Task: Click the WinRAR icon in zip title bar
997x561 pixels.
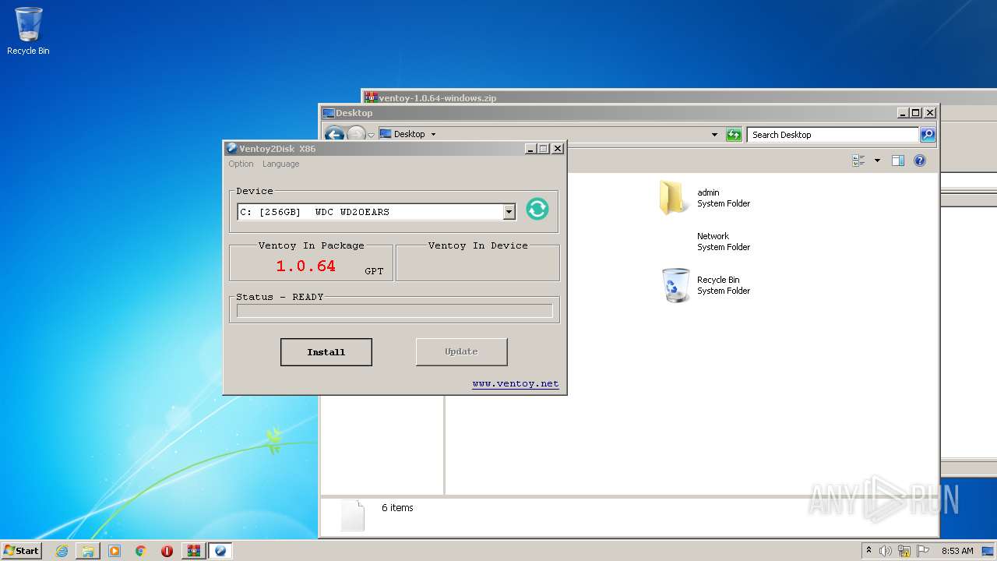Action: point(372,97)
